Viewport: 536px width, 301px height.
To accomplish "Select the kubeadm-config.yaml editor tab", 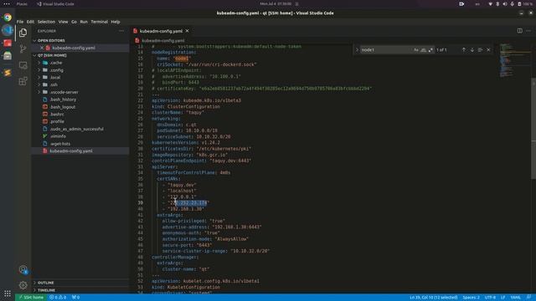I will coord(161,31).
